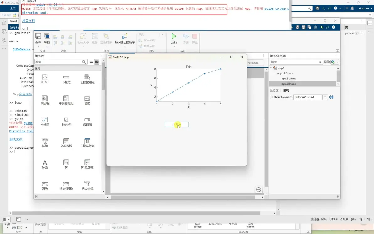
Task: Select app.Button in the component browser tree
Action: (x=288, y=79)
